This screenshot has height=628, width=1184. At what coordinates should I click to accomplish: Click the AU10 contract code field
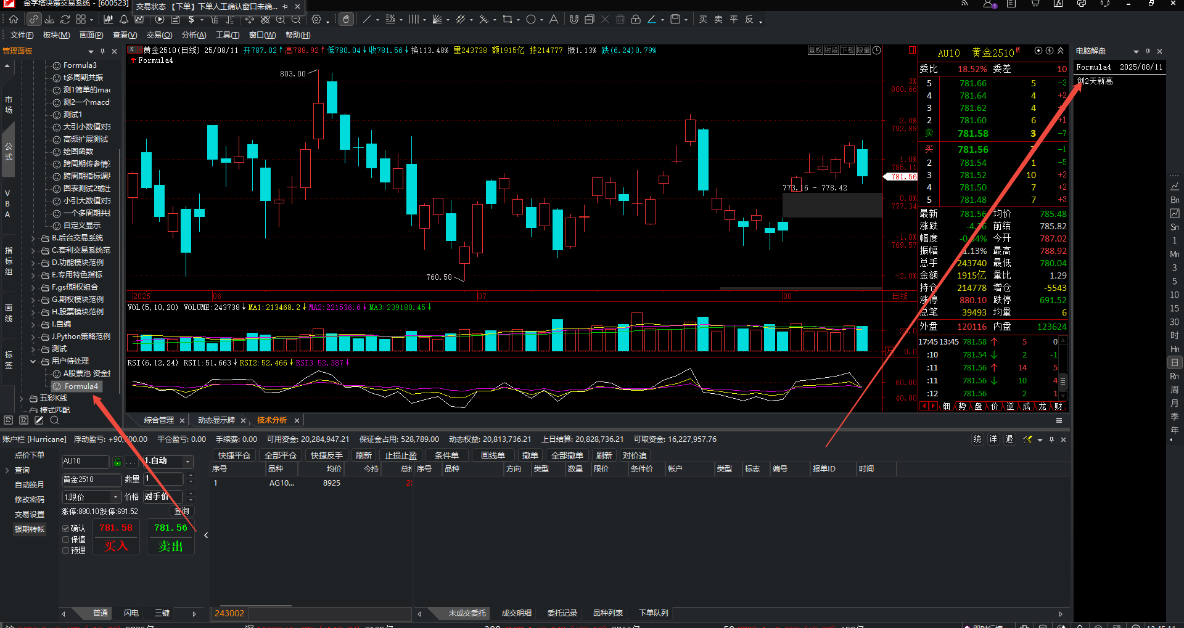tap(85, 462)
